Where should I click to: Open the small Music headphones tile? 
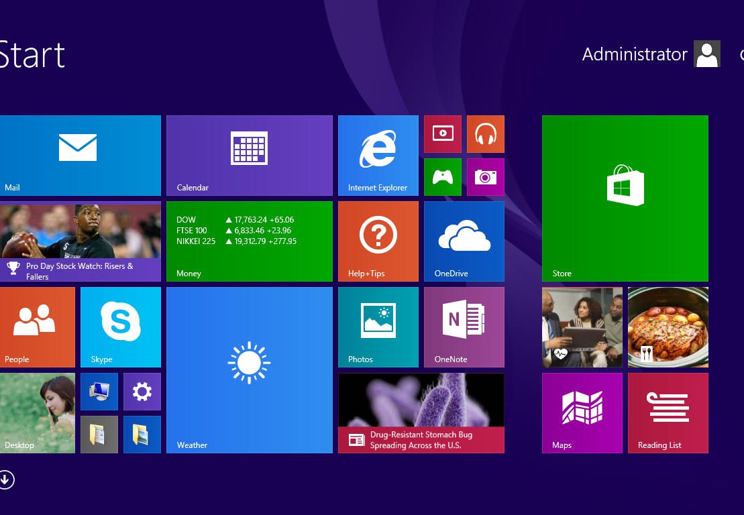[x=486, y=134]
